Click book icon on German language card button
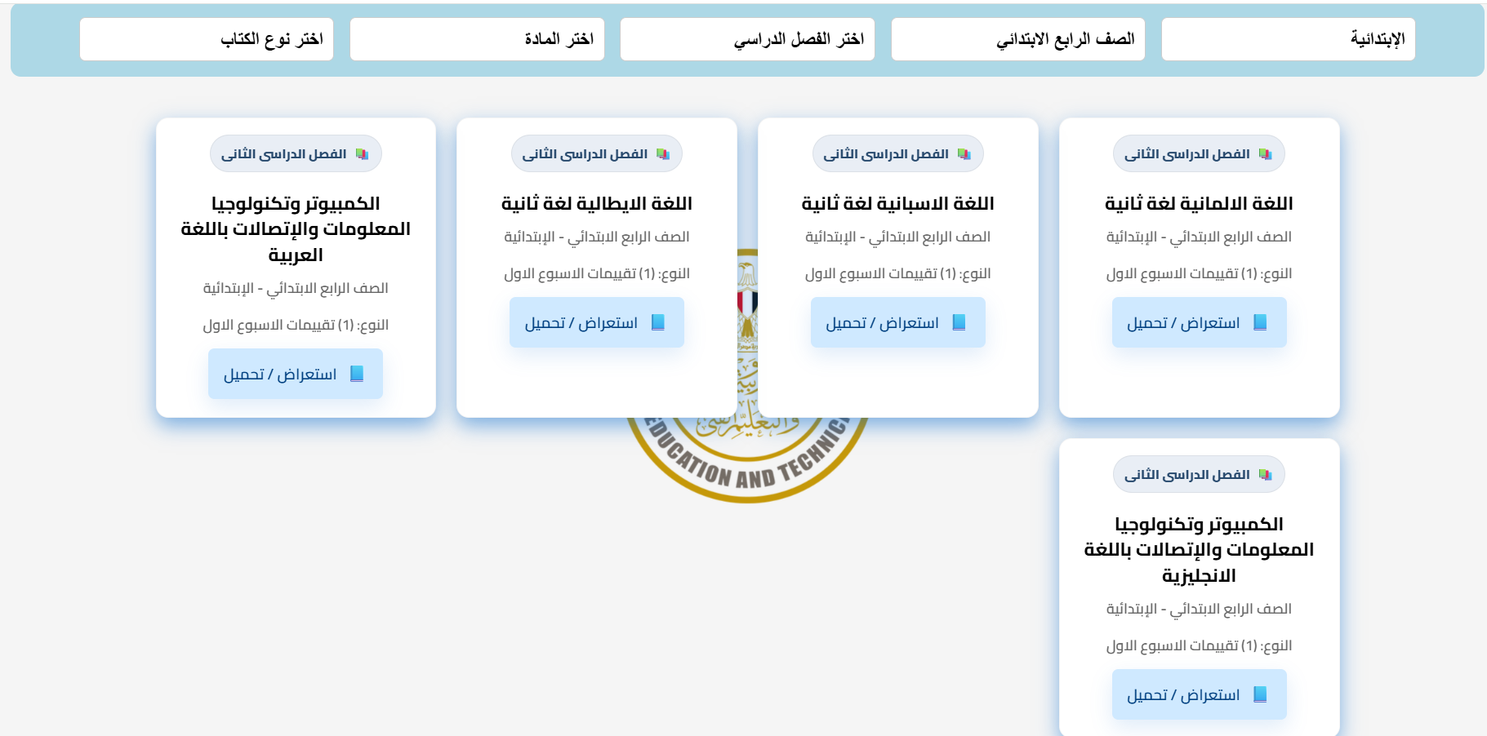 1260,322
